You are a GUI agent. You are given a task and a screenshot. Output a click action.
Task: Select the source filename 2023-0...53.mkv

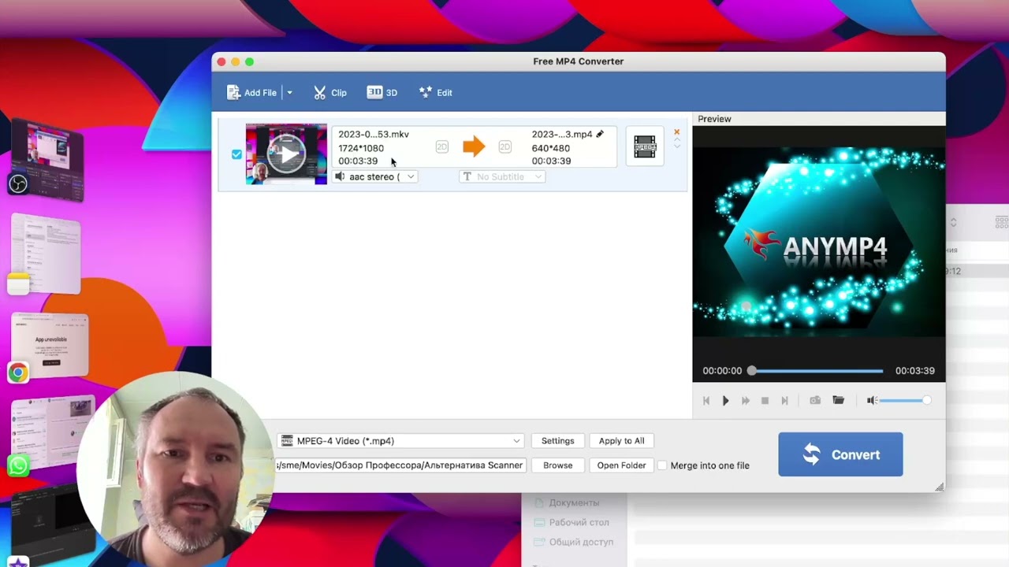click(374, 135)
